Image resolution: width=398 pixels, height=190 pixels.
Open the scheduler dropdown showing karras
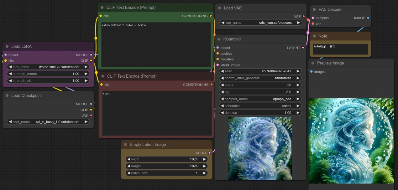click(x=260, y=106)
